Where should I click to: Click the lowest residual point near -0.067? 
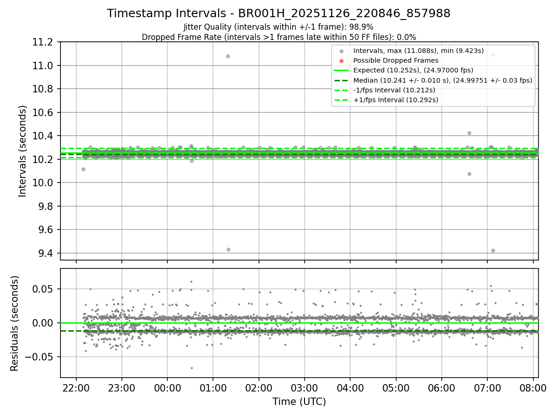tap(192, 368)
